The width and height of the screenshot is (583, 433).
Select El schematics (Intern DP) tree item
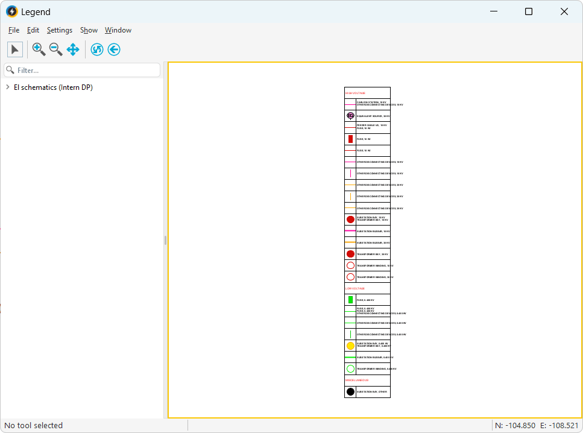pyautogui.click(x=53, y=87)
